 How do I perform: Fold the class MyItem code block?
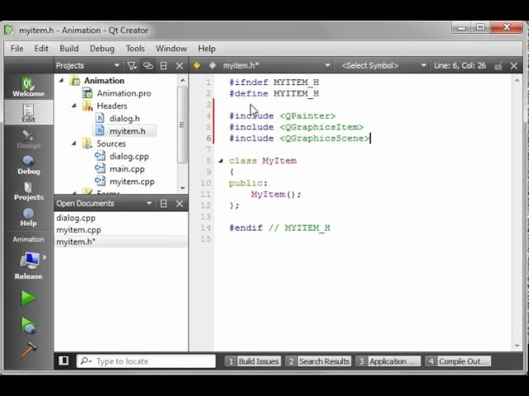(x=221, y=161)
